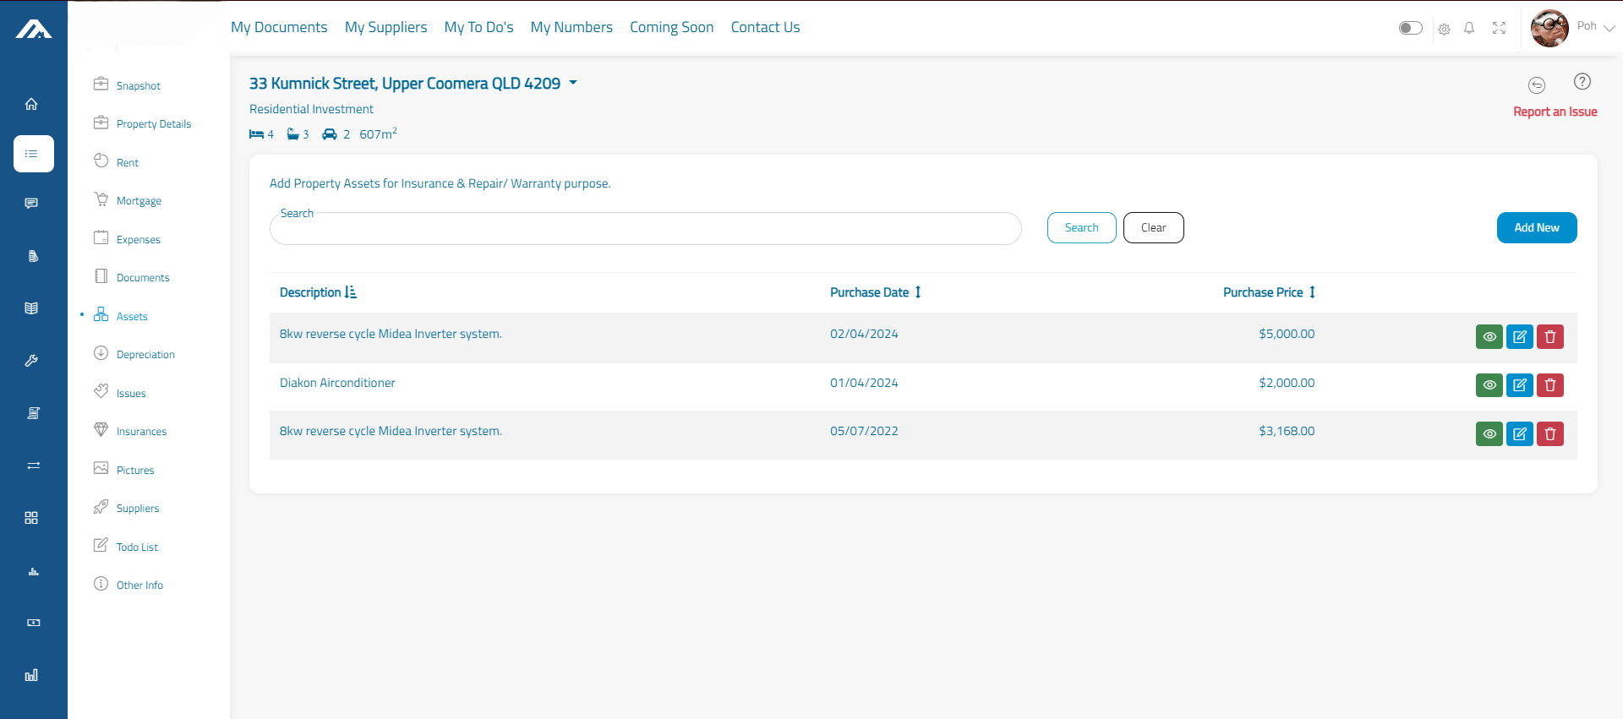1623x719 pixels.
Task: Open My Suppliers in top menu
Action: click(385, 27)
